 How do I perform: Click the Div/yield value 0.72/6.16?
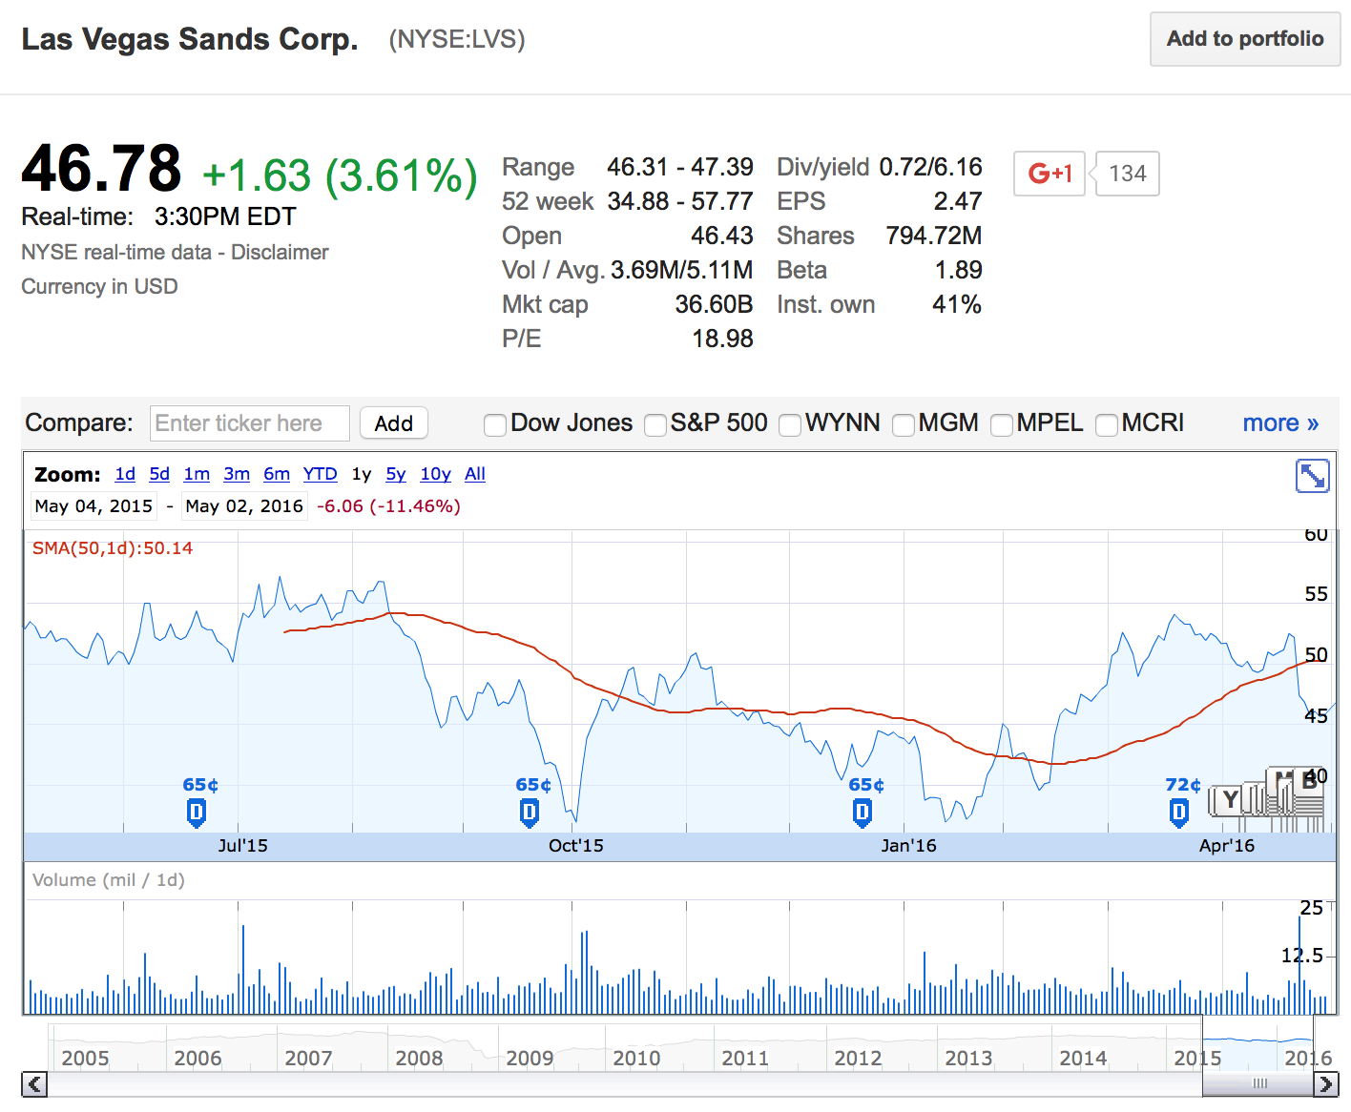(930, 167)
